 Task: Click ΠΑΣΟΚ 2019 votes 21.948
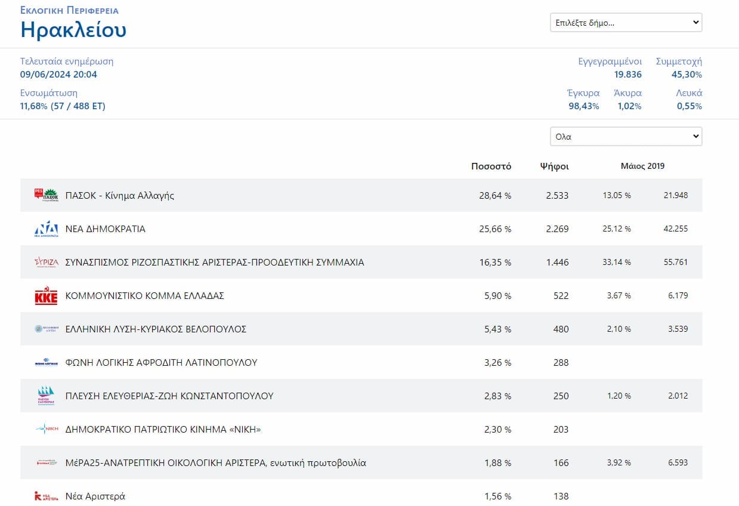[675, 195]
